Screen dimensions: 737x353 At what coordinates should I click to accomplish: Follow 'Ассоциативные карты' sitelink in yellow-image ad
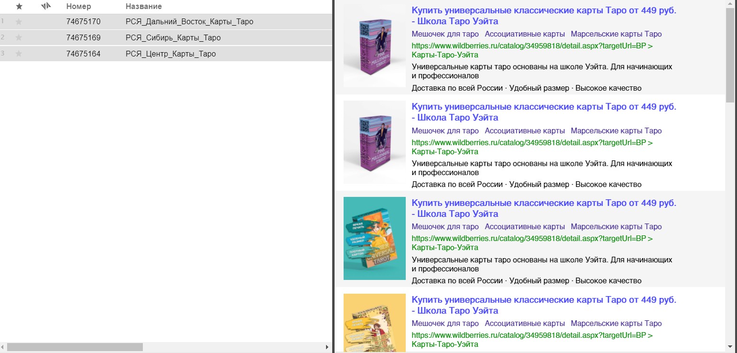coord(525,324)
